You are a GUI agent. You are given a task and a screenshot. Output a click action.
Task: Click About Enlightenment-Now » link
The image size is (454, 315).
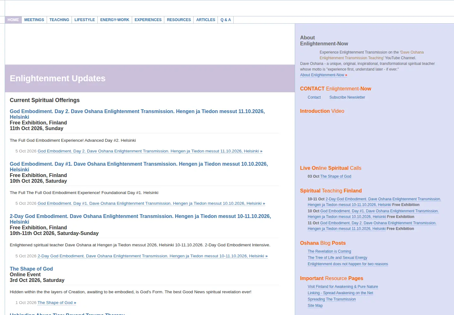tap(323, 75)
